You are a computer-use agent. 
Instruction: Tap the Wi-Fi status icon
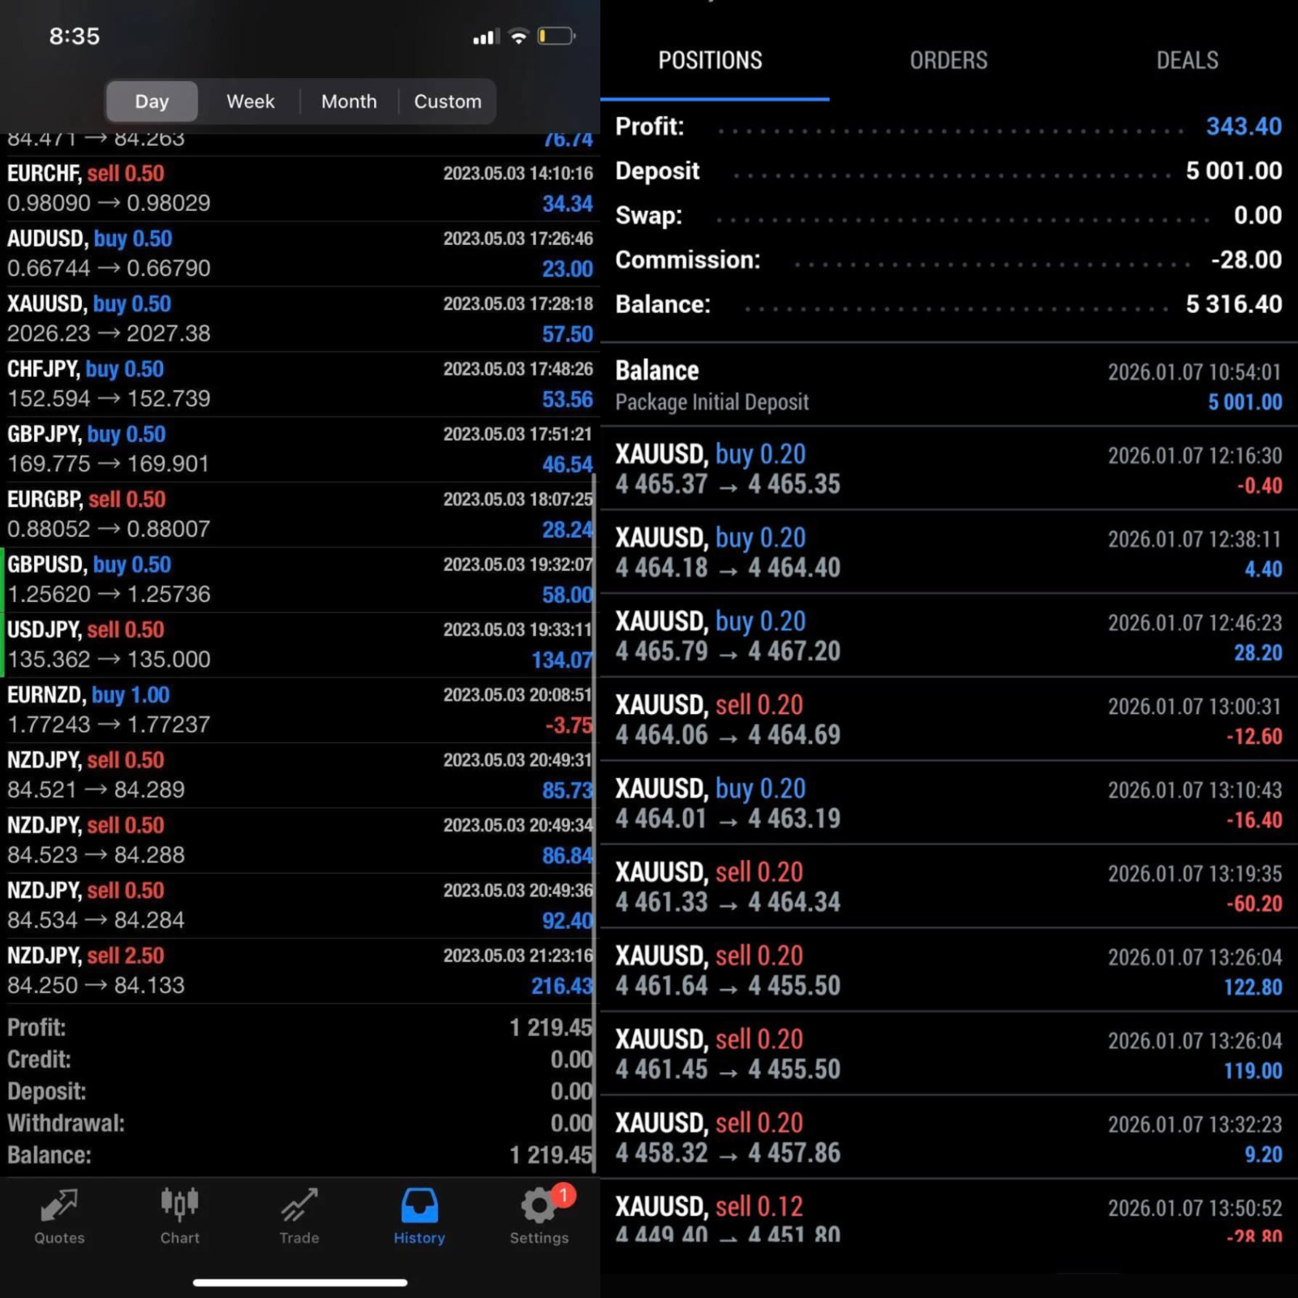tap(518, 37)
